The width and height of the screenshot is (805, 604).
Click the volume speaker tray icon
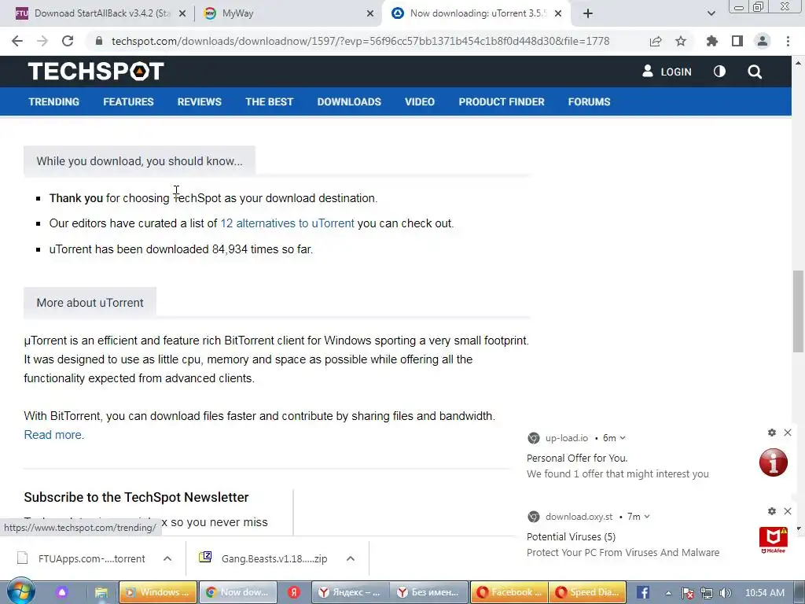(x=726, y=593)
